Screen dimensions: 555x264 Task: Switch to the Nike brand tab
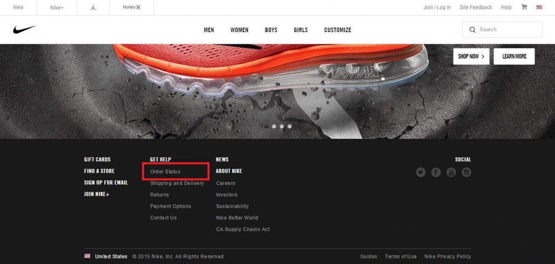(18, 7)
